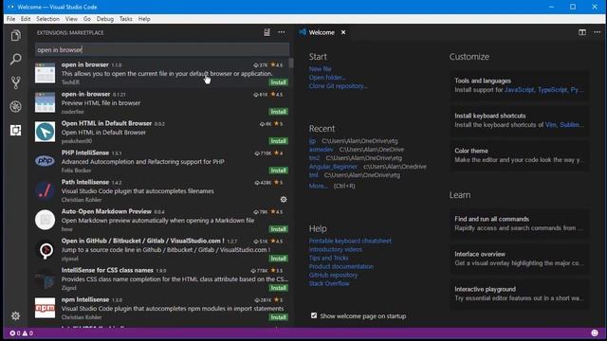Screen dimensions: 607x341
Task: Open Source Control view
Action: pyautogui.click(x=15, y=82)
